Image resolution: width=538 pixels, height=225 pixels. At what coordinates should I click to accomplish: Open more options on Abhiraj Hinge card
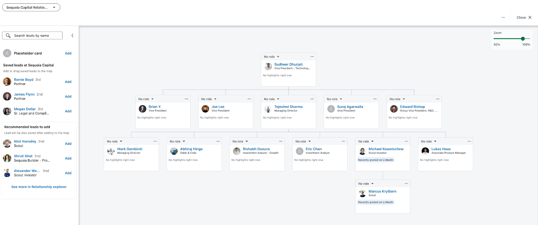coord(218,141)
